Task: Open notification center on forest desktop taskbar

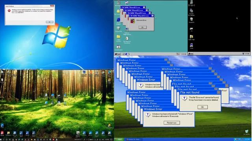Action: point(111,139)
